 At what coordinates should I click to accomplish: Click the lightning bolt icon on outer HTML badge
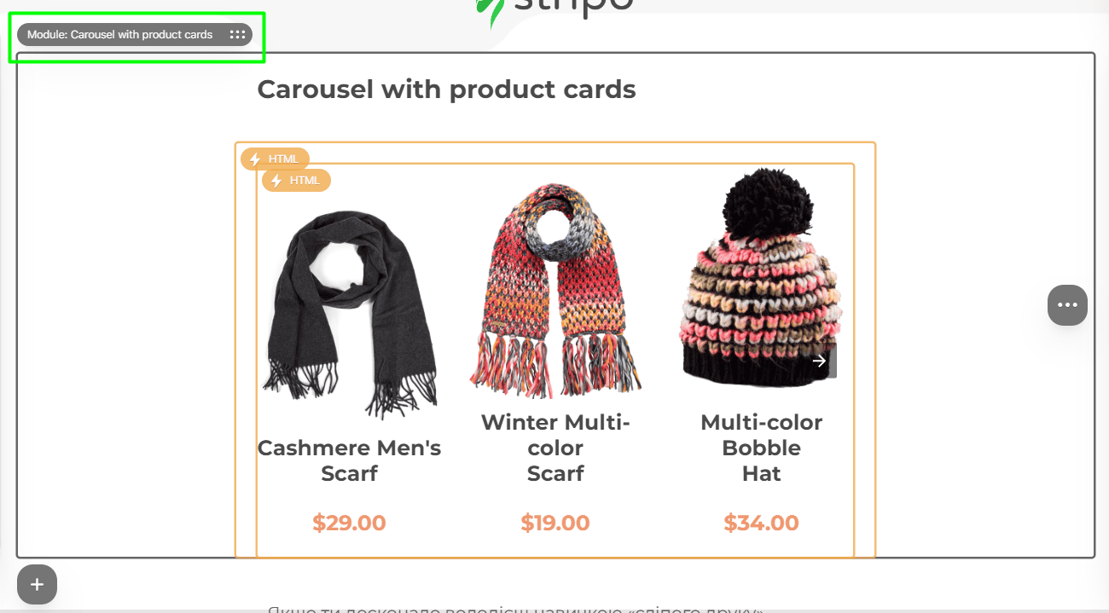point(254,159)
